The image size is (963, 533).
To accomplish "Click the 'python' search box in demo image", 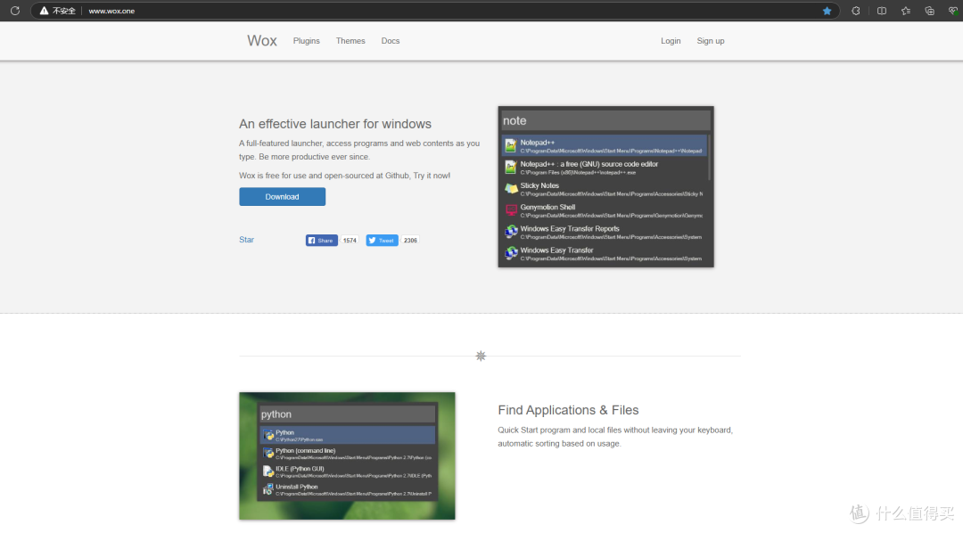I will click(x=347, y=414).
